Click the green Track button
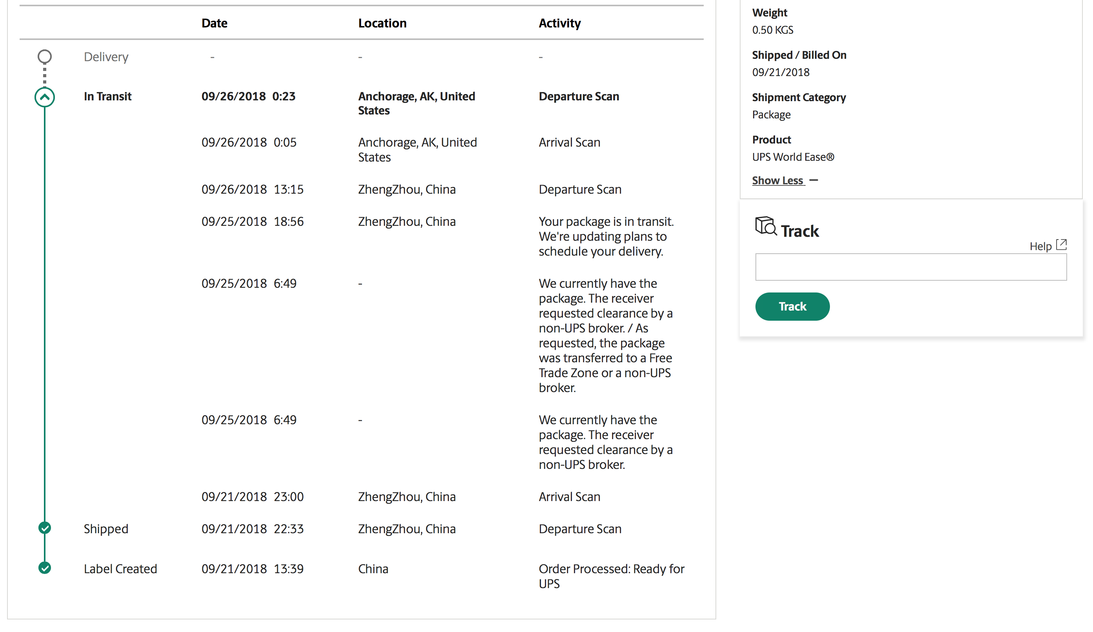Viewport: 1093px width, 632px height. coord(792,306)
